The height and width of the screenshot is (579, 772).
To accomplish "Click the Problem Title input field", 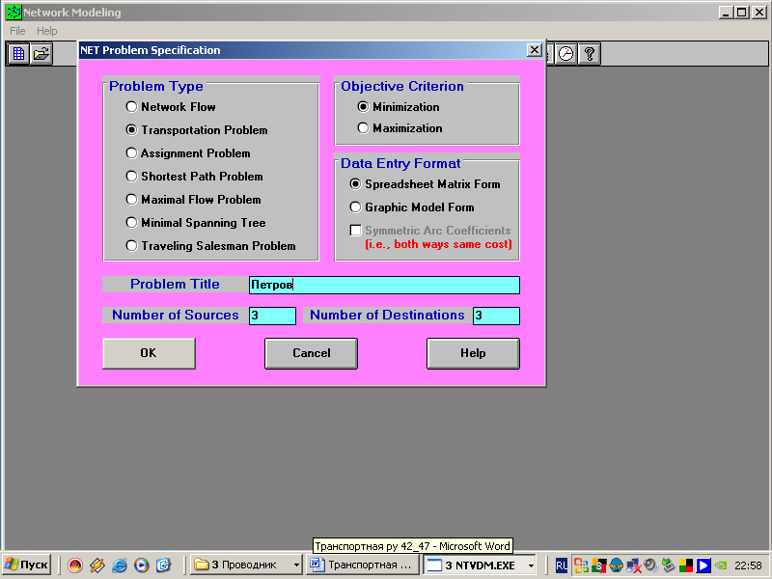I will [x=384, y=285].
